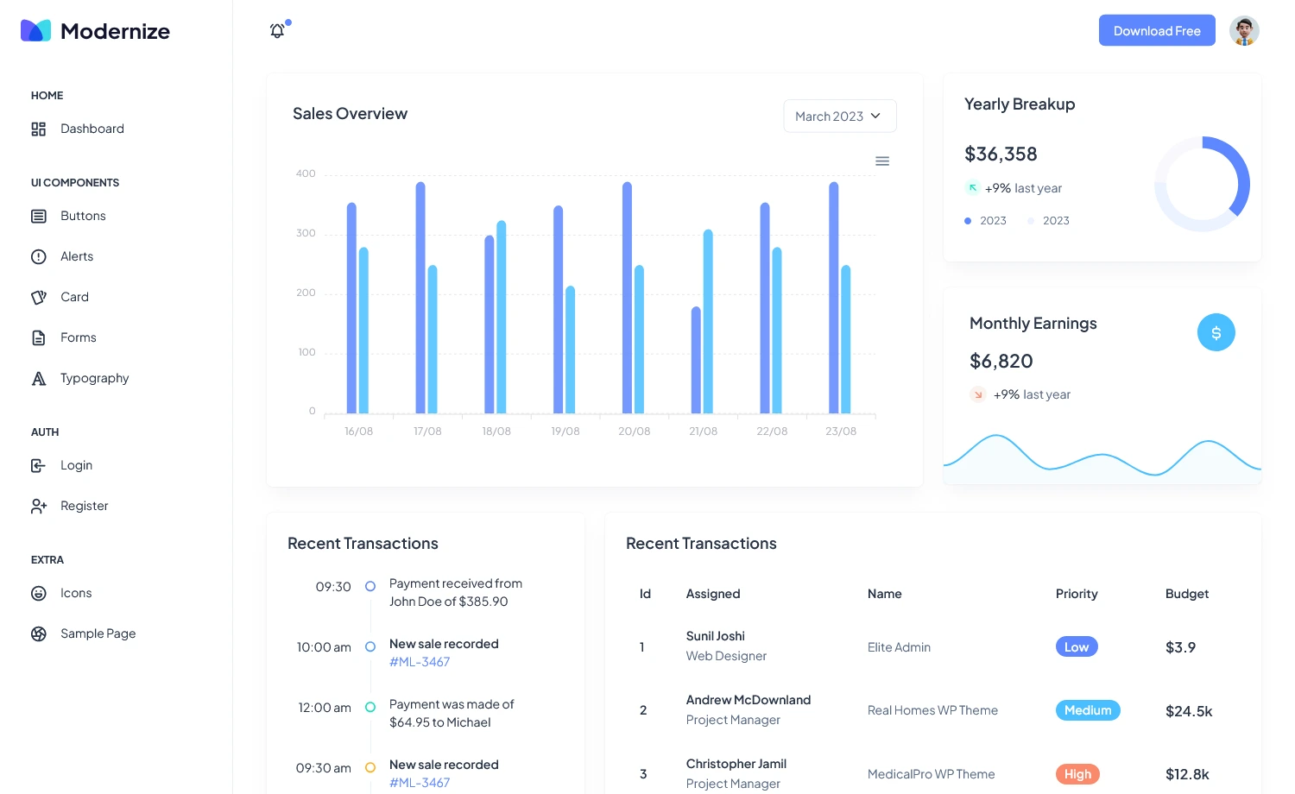Toggle the Low priority badge for Sunil Joshi

coord(1077,646)
